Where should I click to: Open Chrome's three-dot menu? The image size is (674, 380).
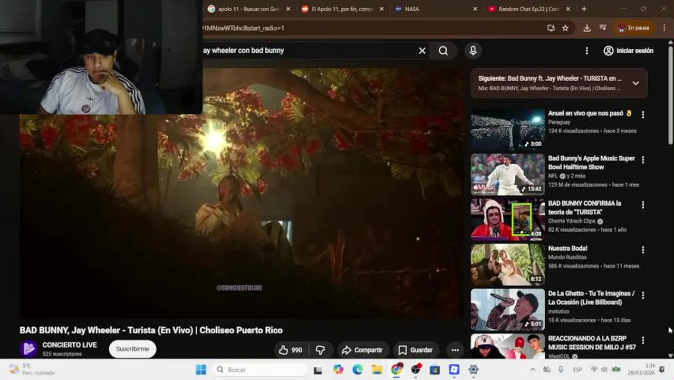click(x=665, y=28)
